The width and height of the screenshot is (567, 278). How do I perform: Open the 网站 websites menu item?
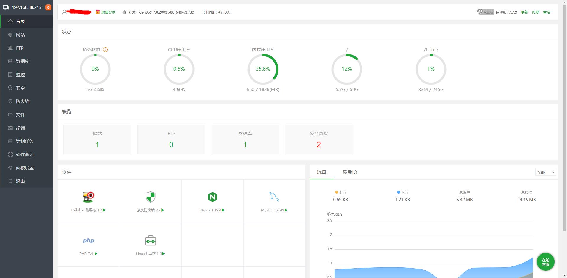(27, 35)
